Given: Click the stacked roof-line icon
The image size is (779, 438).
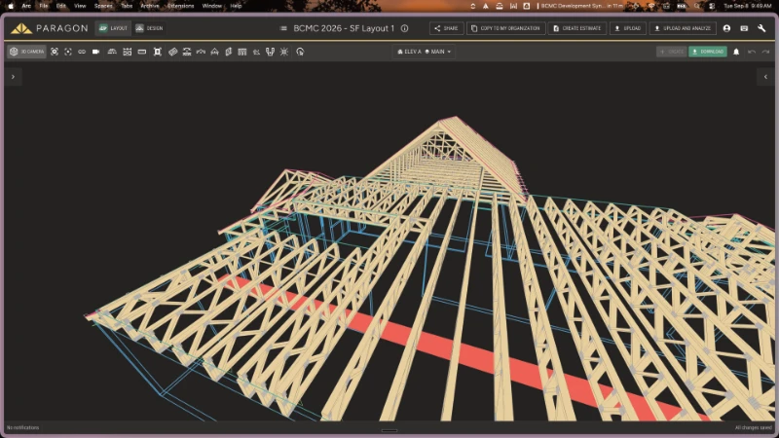Looking at the screenshot, I should pos(187,52).
